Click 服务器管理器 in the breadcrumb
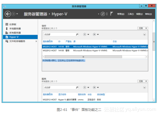This screenshot has height=115, width=159. pyautogui.click(x=35, y=14)
